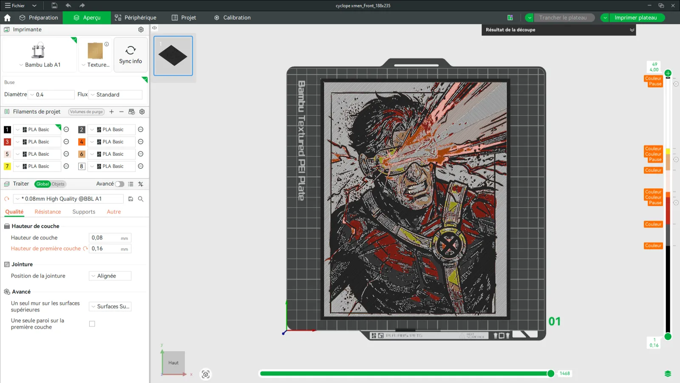Click the Volumes de purge button
The image size is (680, 383).
pyautogui.click(x=86, y=112)
